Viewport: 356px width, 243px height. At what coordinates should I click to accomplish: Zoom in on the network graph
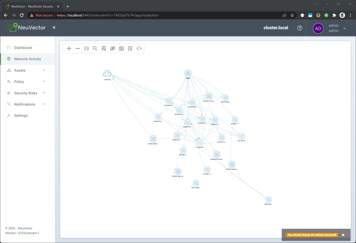pos(69,48)
